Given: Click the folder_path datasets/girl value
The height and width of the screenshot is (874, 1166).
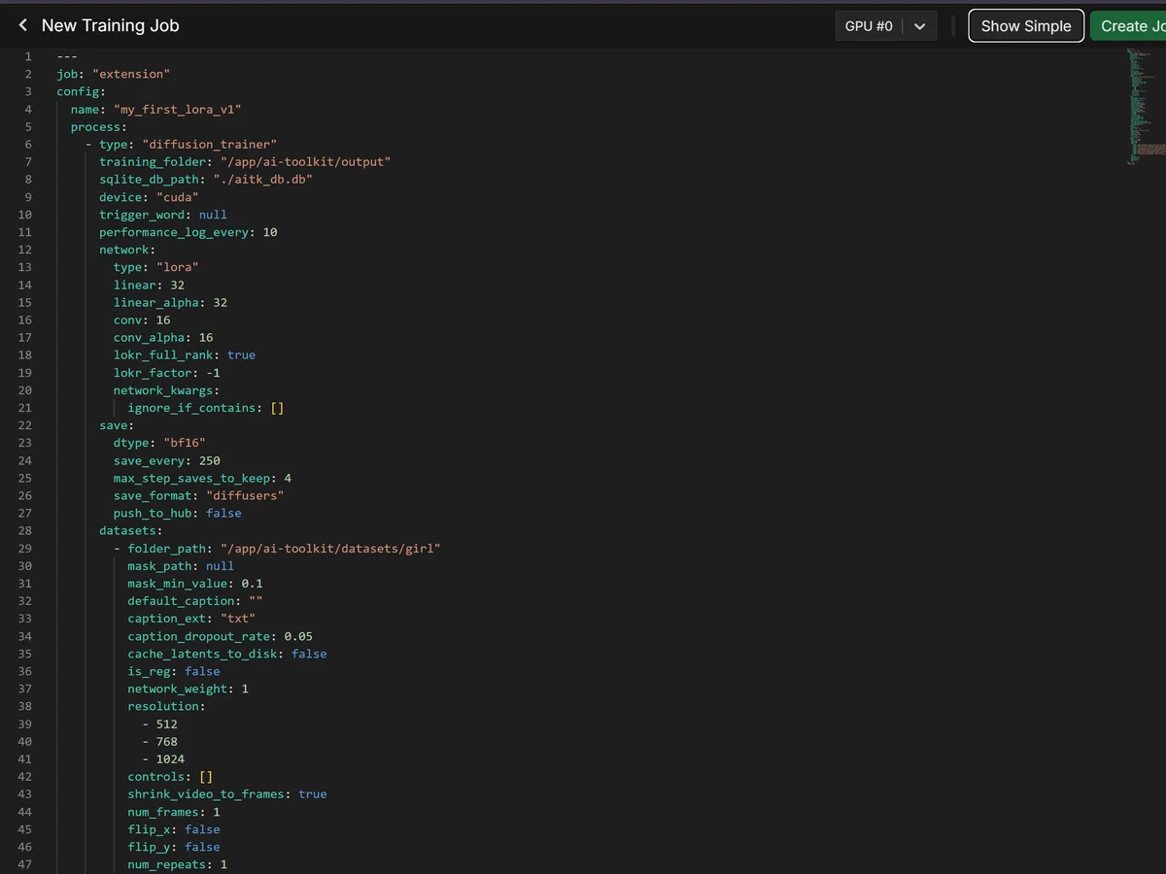Looking at the screenshot, I should 330,549.
